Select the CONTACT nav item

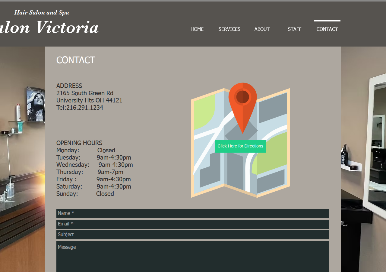pos(327,29)
